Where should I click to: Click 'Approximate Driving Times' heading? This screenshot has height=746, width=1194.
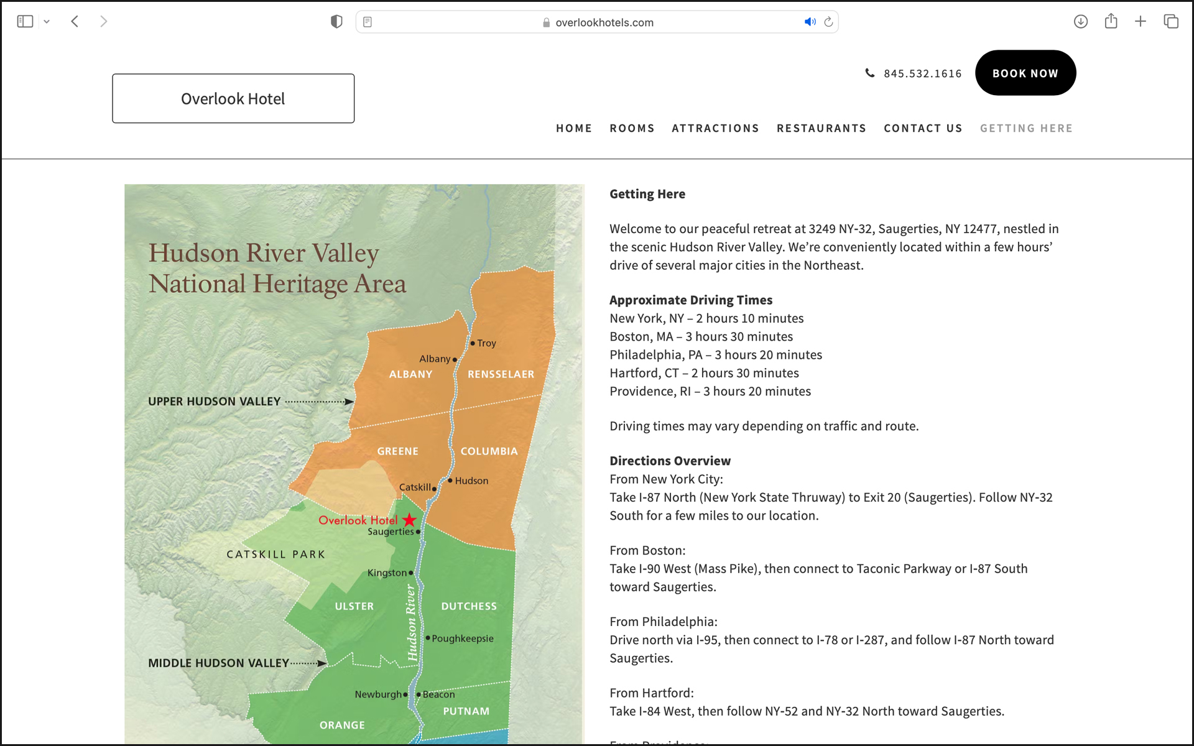[x=691, y=300]
